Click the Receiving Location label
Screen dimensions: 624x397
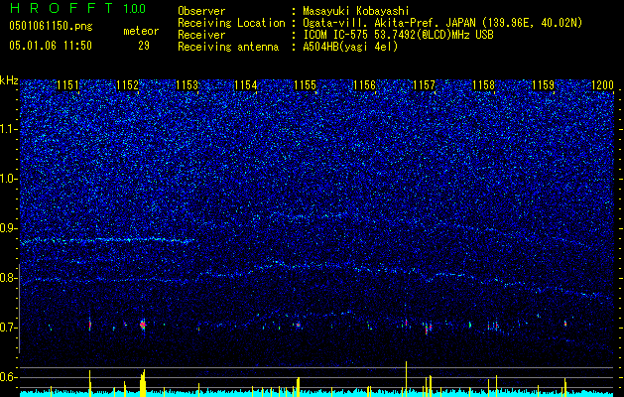coord(231,23)
